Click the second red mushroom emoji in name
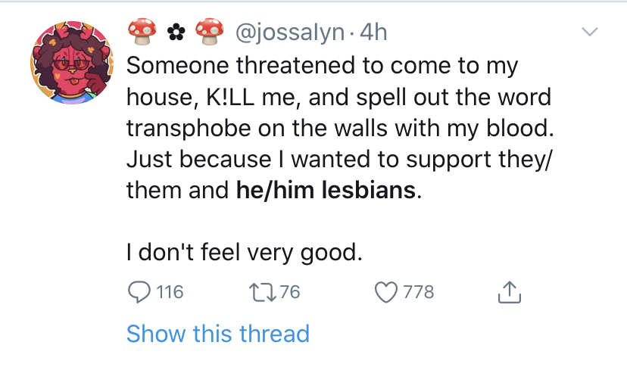The width and height of the screenshot is (627, 367). pos(210,32)
